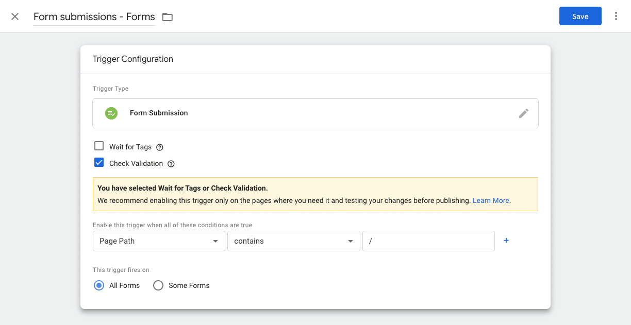Open the three-dot more actions menu
The height and width of the screenshot is (325, 631).
click(x=616, y=16)
